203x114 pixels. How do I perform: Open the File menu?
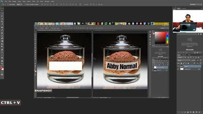click(6, 1)
